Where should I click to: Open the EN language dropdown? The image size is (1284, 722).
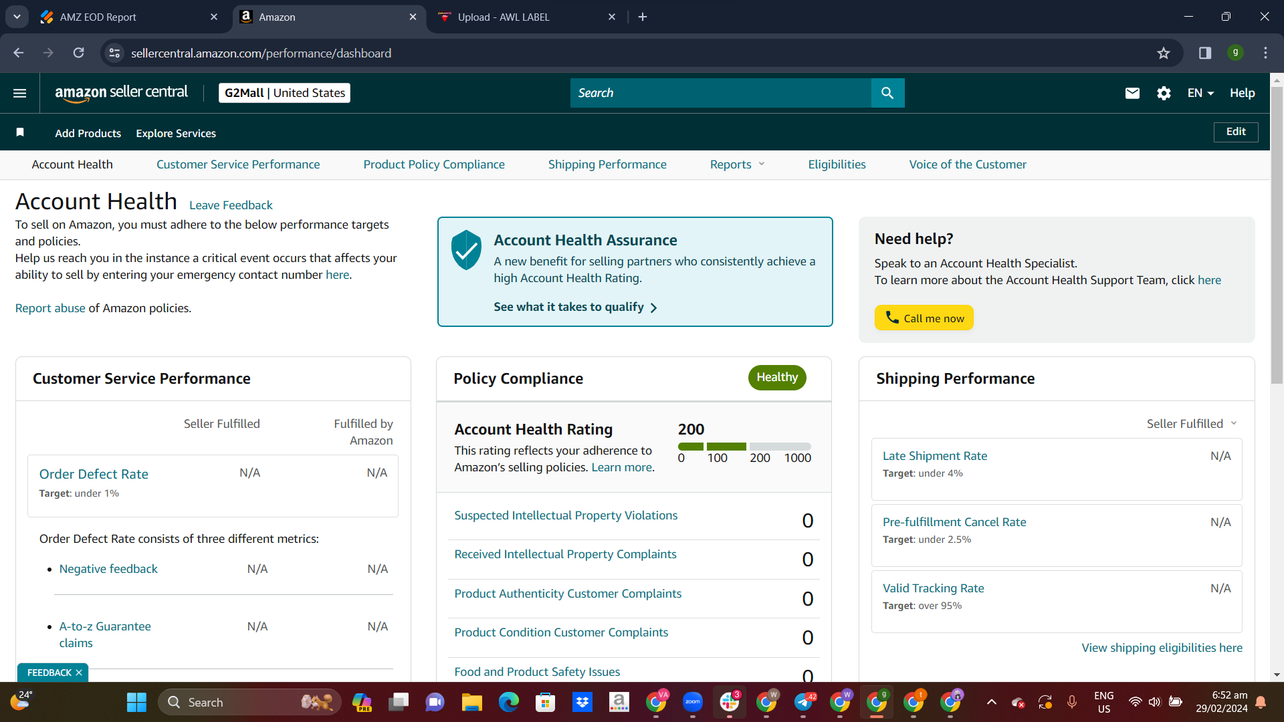coord(1200,93)
